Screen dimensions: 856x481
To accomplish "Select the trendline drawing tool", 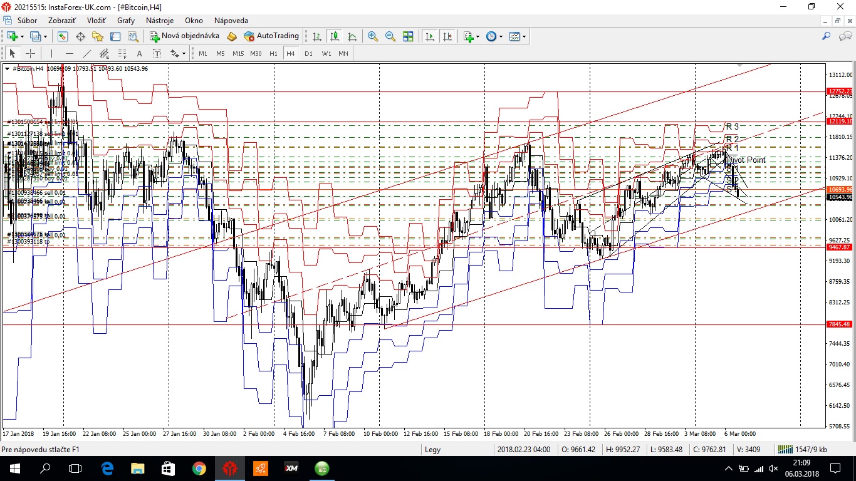I will pyautogui.click(x=87, y=53).
